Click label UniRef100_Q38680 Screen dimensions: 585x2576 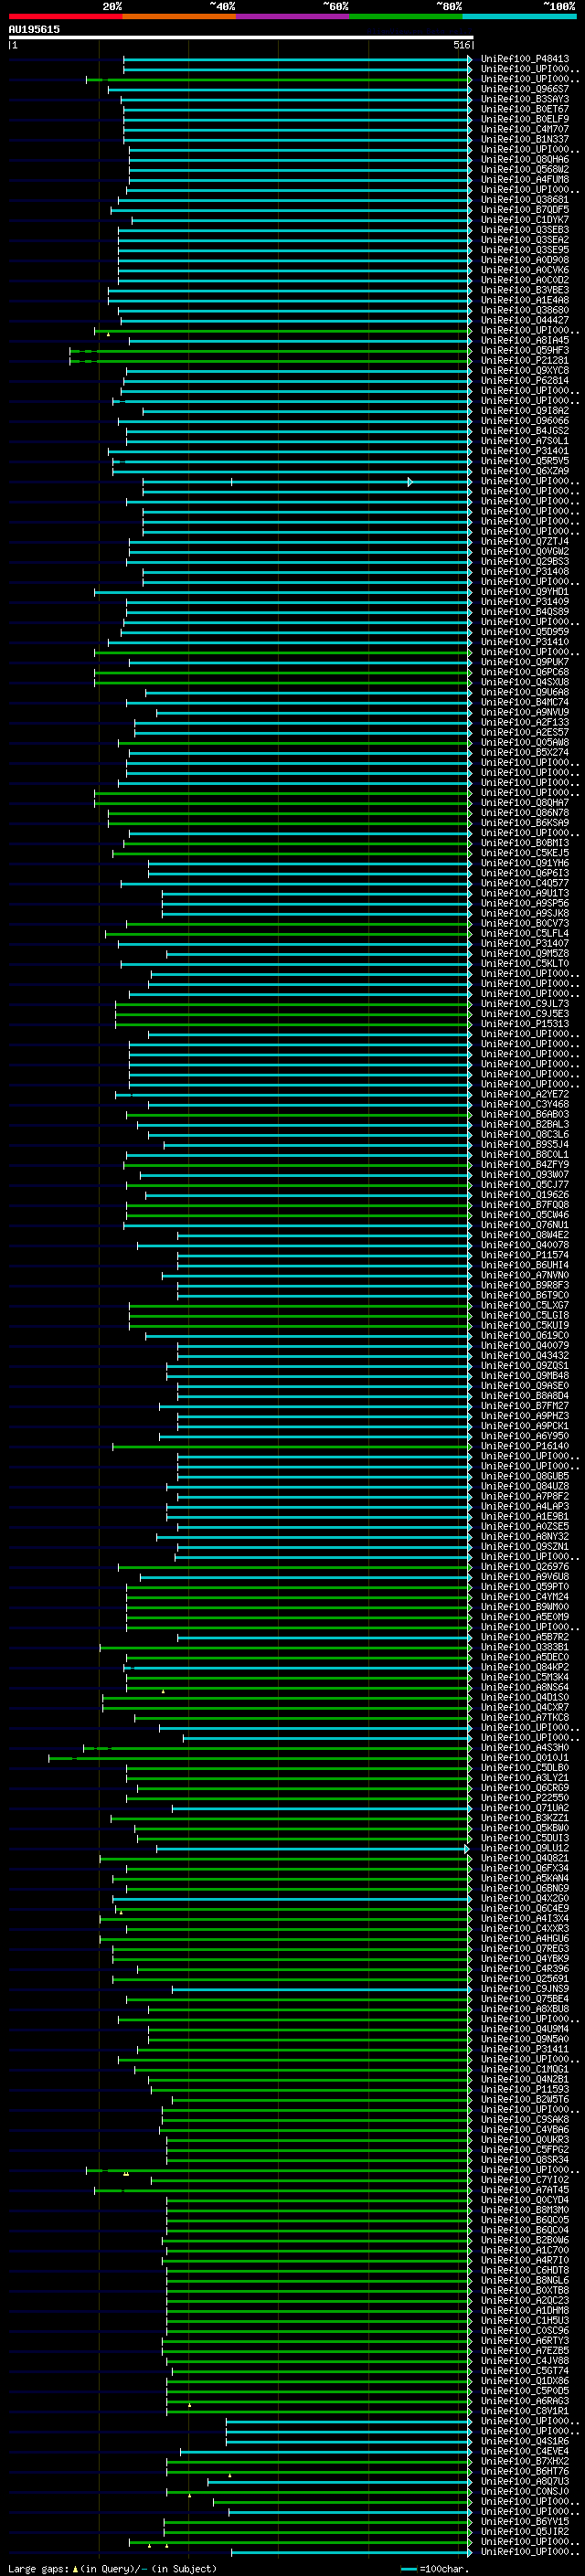coord(524,310)
